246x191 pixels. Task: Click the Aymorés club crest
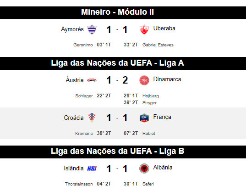[92, 29]
